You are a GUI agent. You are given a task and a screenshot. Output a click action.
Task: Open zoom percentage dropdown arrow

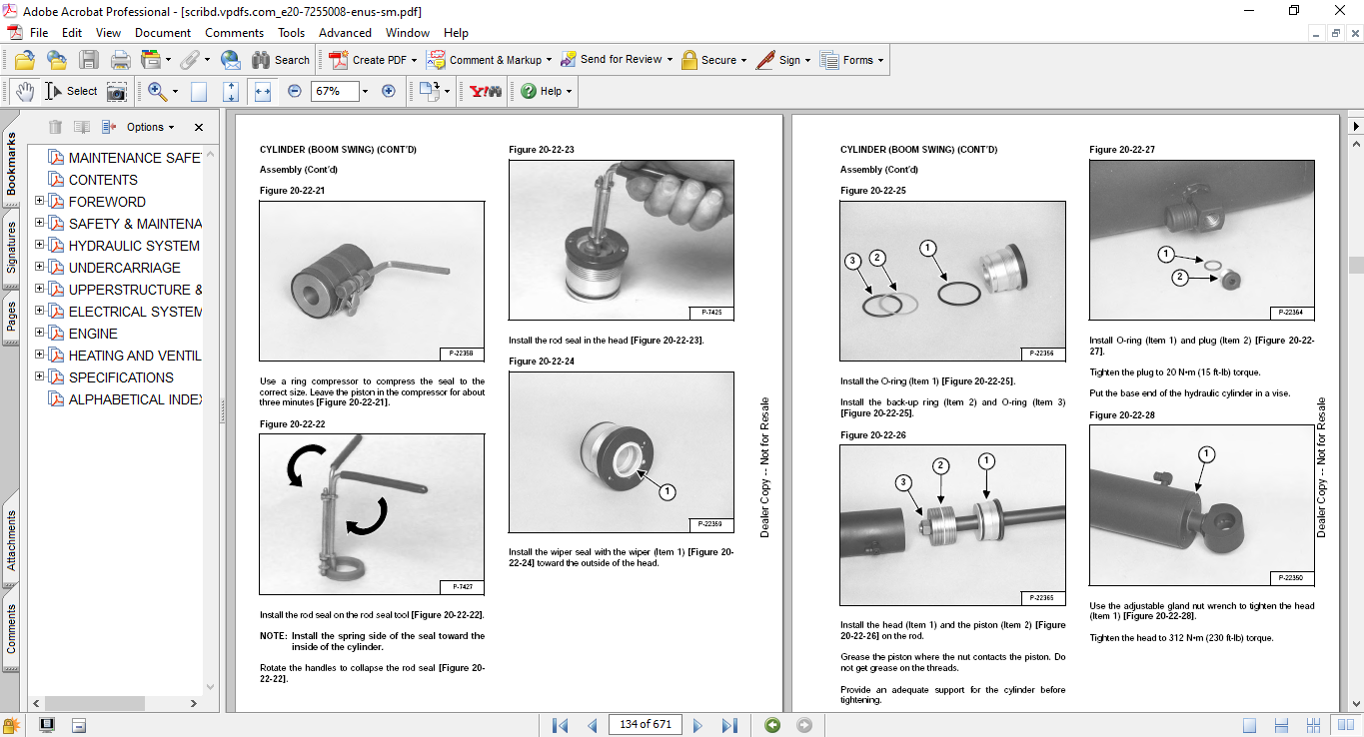[x=365, y=91]
